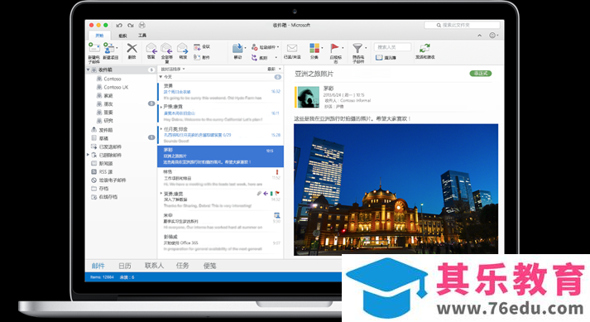
Task: Click the colored Categorize squares icon
Action: pyautogui.click(x=314, y=48)
